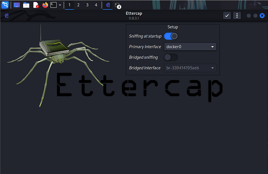Show the desktop from the panel
The width and height of the screenshot is (268, 174).
coord(17,5)
